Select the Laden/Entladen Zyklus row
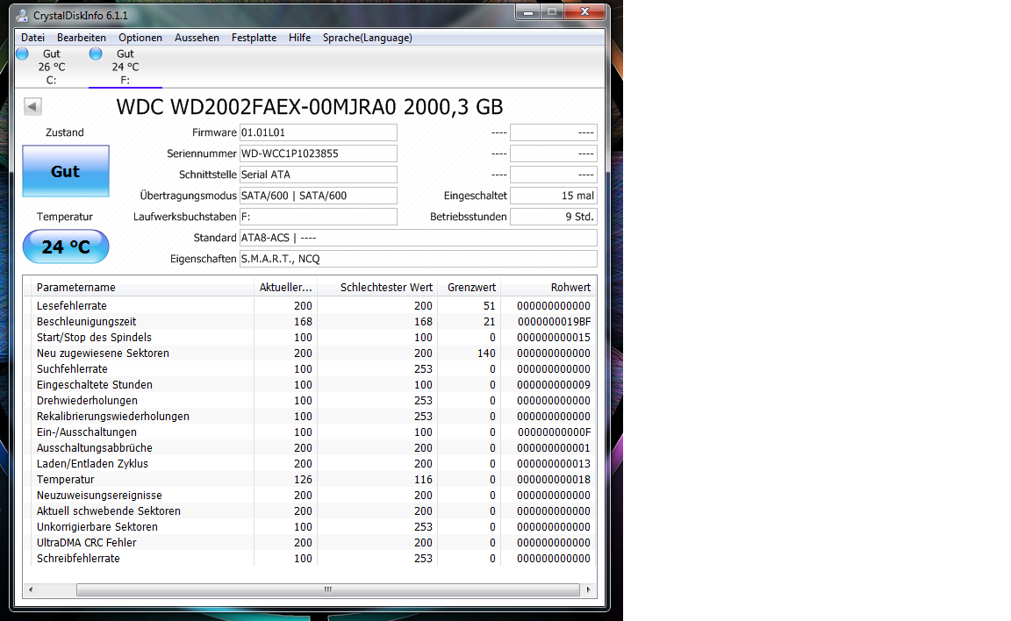 pyautogui.click(x=310, y=464)
